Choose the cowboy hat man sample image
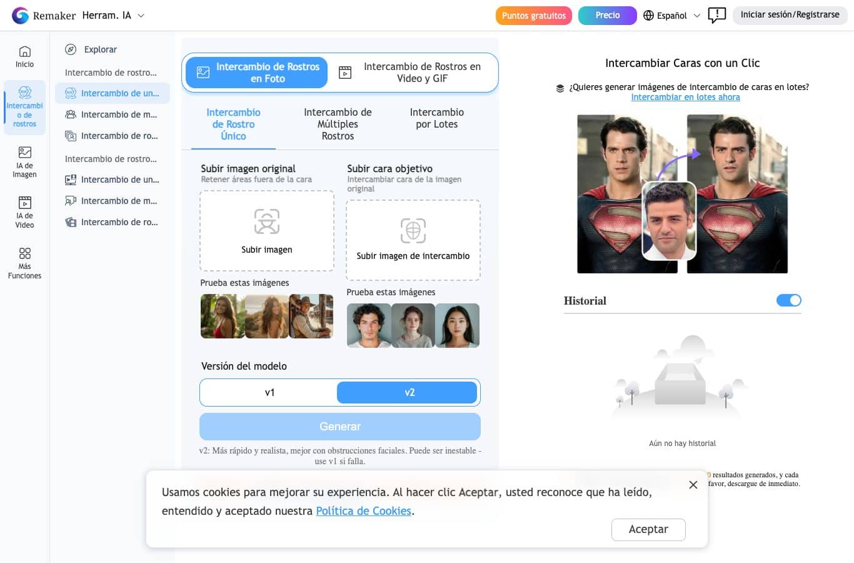854x563 pixels. [311, 316]
